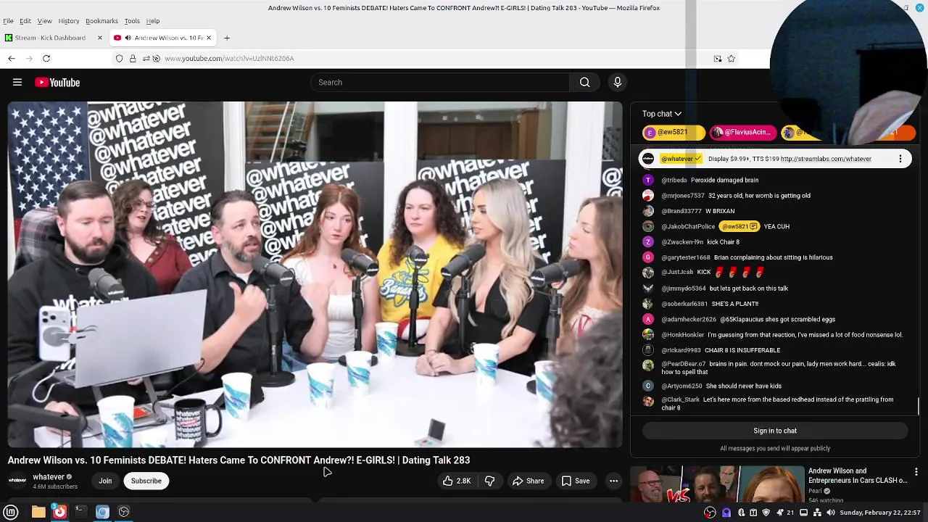Dislike the video with thumbs down
This screenshot has width=928, height=522.
[490, 481]
